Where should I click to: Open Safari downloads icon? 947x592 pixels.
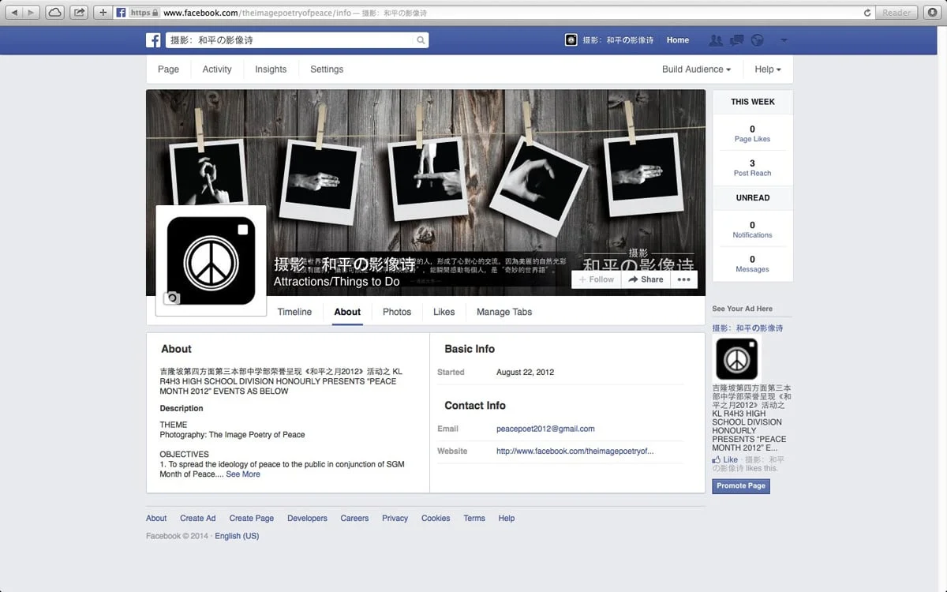932,13
